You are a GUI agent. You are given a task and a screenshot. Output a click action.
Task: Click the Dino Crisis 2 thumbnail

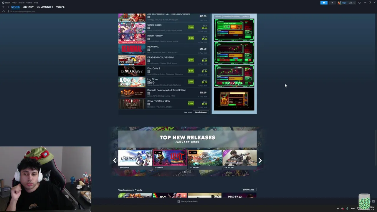(132, 71)
